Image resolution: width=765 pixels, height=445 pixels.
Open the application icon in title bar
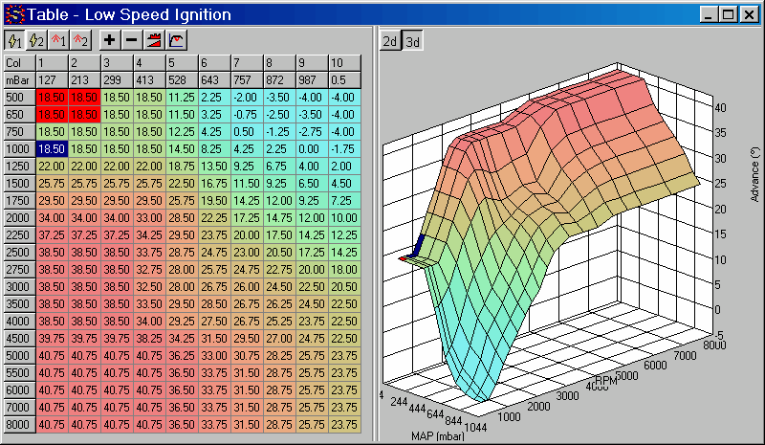[12, 14]
